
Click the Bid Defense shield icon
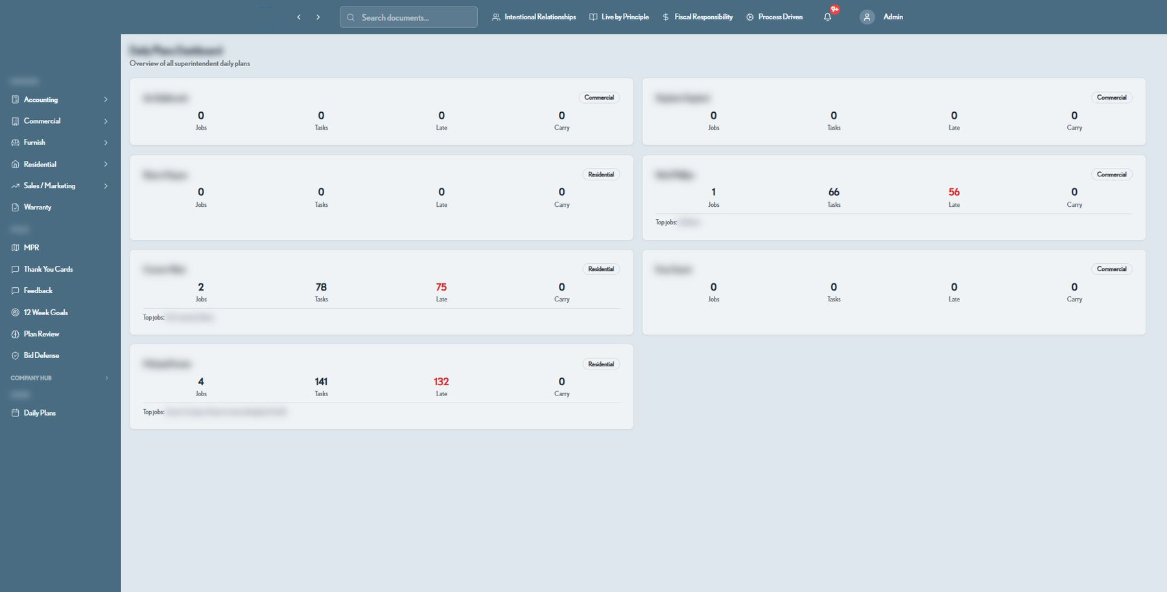point(16,355)
